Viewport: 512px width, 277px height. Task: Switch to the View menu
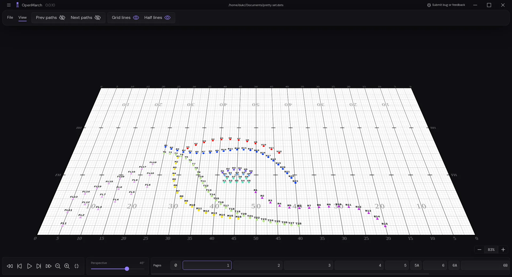(22, 18)
